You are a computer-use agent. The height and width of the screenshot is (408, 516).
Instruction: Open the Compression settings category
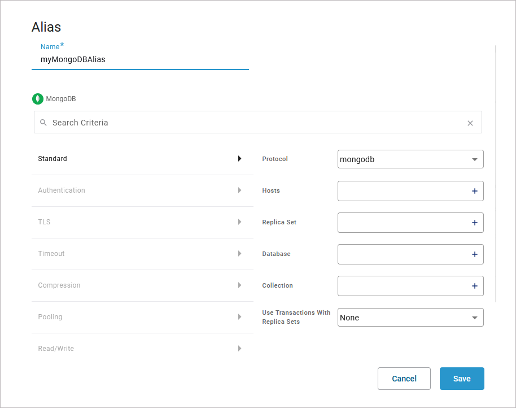(x=59, y=285)
